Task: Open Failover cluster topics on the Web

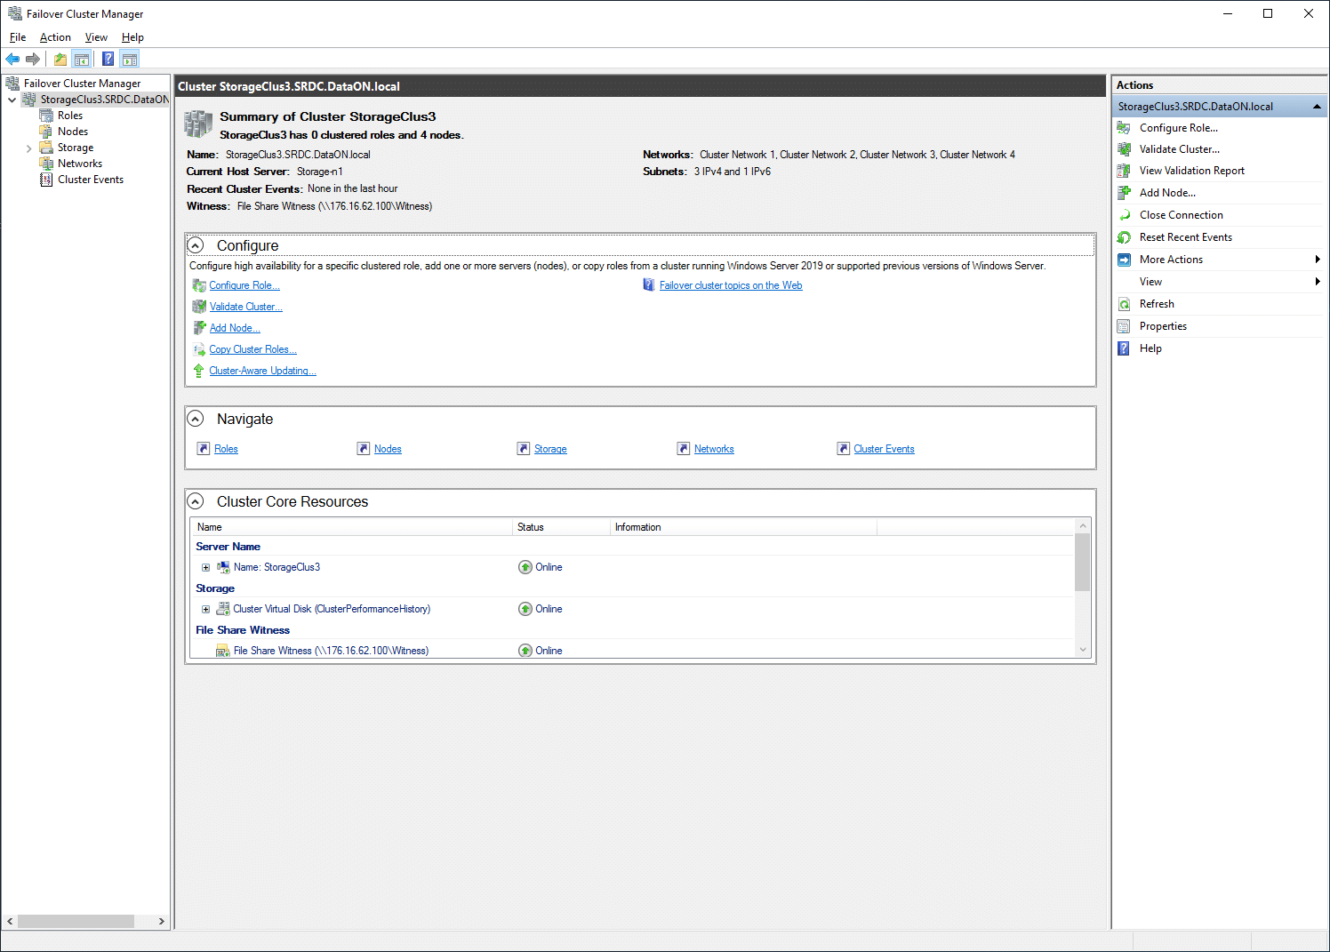Action: 731,285
